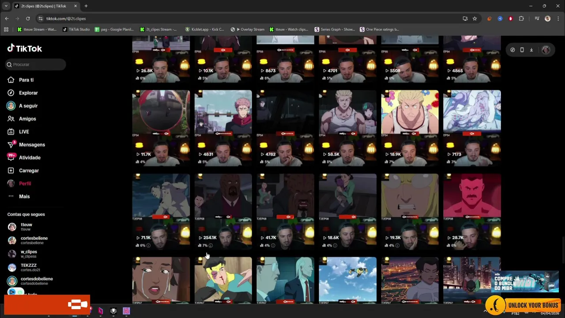Screen dimensions: 565x318
Task: Open the video with 28.7K views
Action: pyautogui.click(x=472, y=212)
